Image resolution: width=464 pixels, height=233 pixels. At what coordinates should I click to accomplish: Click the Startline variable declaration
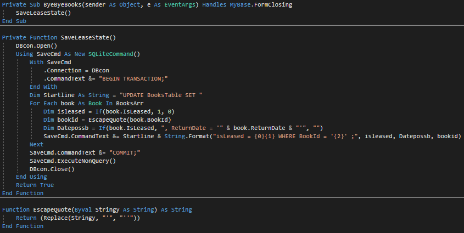[59, 95]
